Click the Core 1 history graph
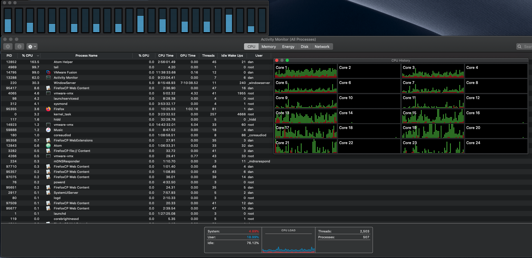 306,71
